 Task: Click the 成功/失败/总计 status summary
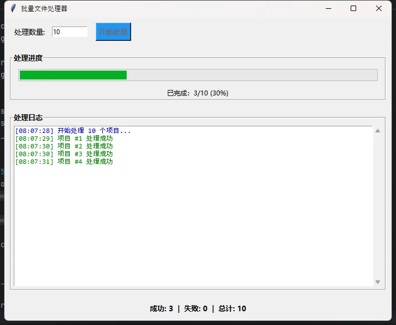tap(197, 309)
